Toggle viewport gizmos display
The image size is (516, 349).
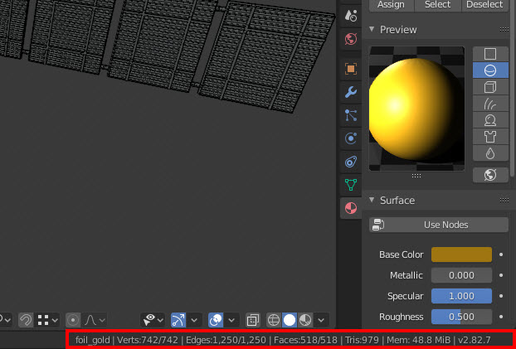(178, 320)
